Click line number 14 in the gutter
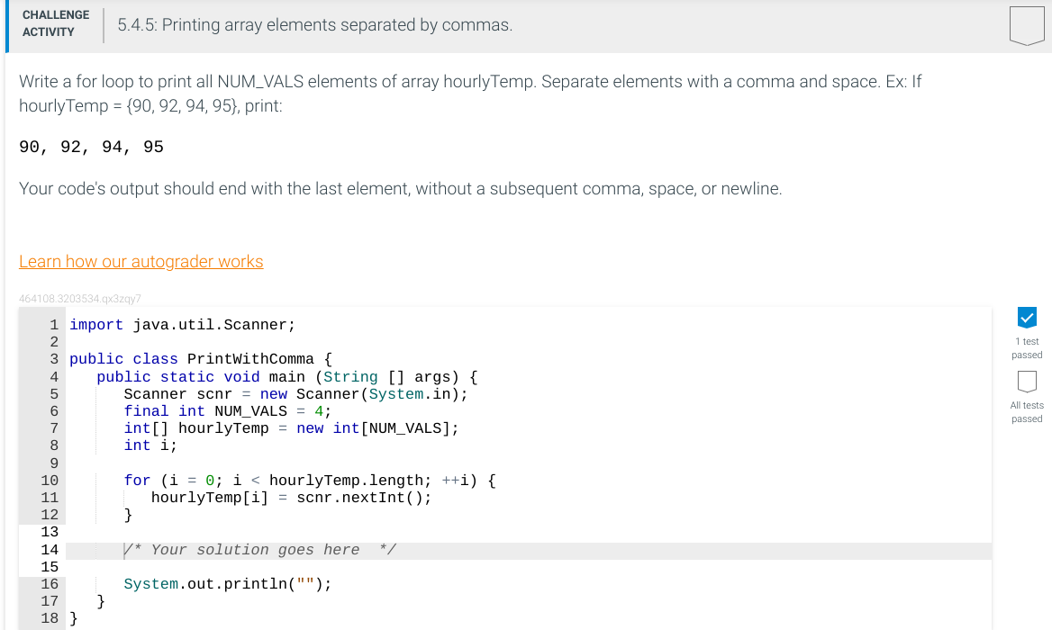This screenshot has height=630, width=1052. pos(51,549)
